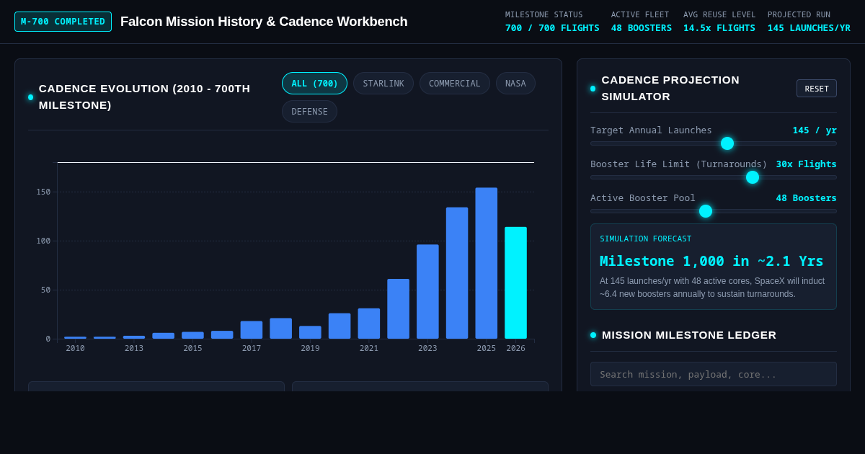Filter chart by STARLINK missions
This screenshot has height=454, width=865.
[383, 84]
